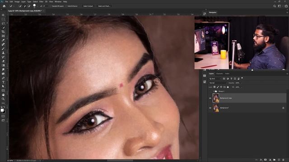Viewport: 289px width, 162px height.
Task: Open the workspace switcher dropdown
Action: (x=280, y=6)
